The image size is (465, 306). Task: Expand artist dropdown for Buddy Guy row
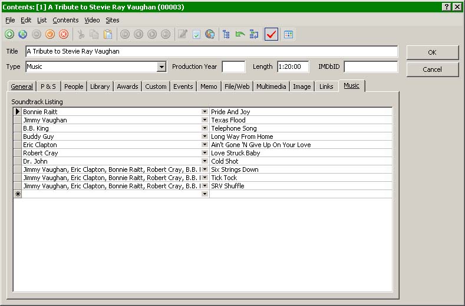[x=205, y=137]
